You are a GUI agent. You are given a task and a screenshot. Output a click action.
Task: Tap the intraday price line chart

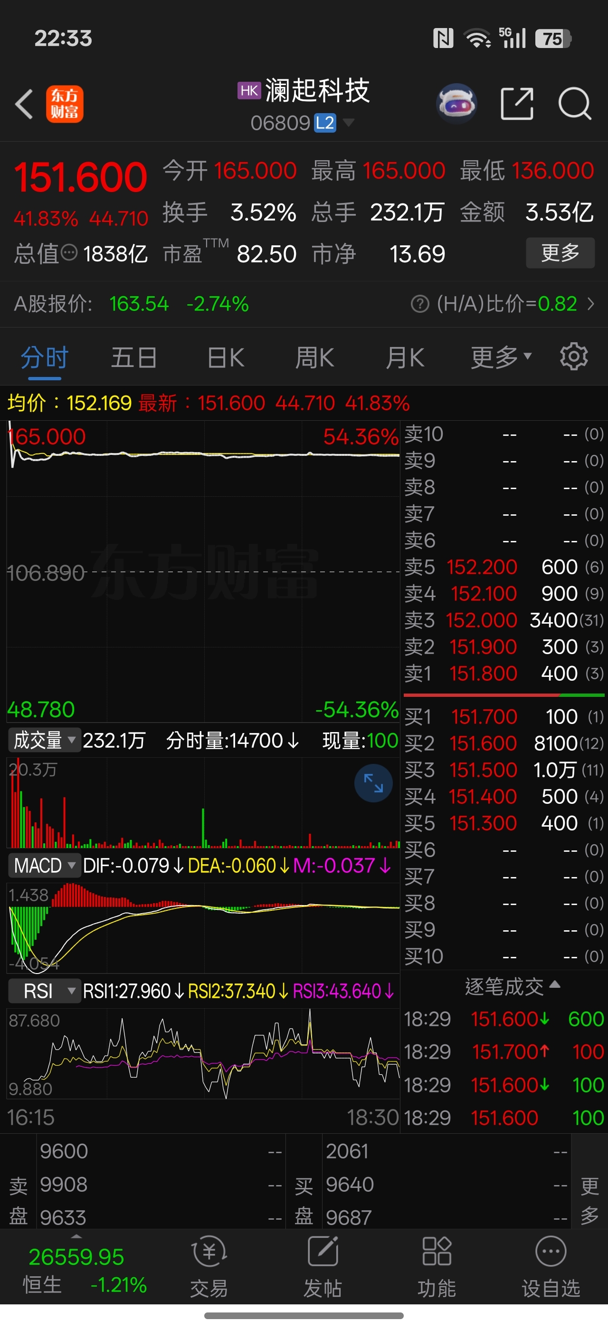tap(203, 571)
